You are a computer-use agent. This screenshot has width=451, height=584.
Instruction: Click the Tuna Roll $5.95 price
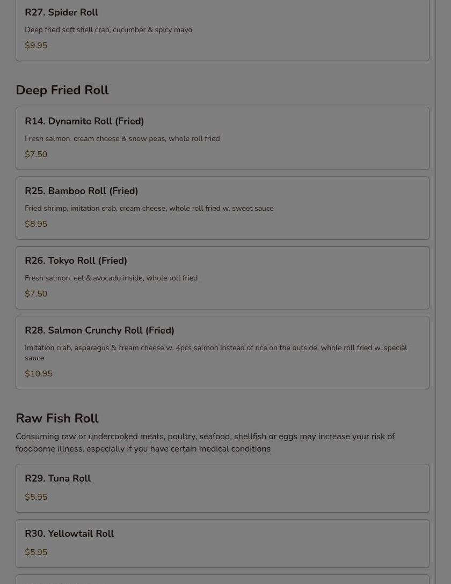click(x=36, y=497)
